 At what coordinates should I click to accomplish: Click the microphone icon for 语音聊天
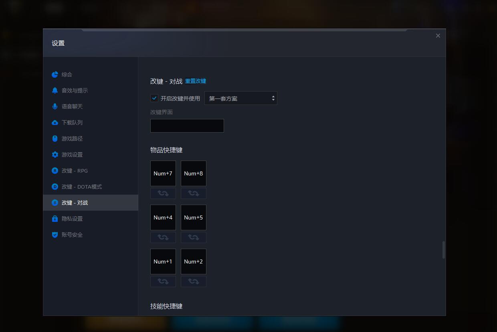[x=55, y=107]
